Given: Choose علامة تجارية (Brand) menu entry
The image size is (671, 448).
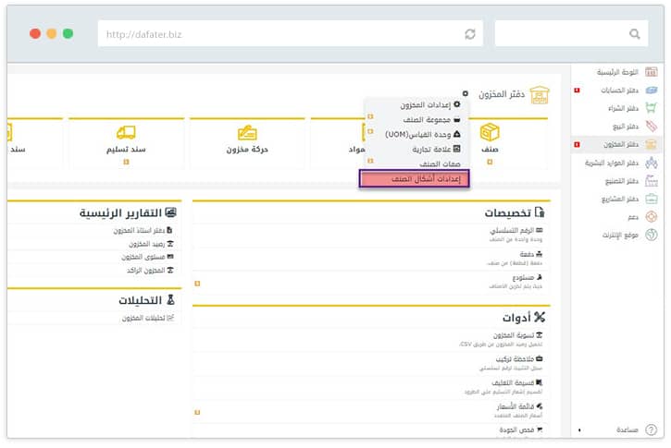Looking at the screenshot, I should (436, 149).
